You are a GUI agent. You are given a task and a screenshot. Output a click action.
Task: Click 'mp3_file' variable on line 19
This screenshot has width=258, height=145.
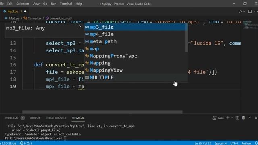(x=58, y=87)
